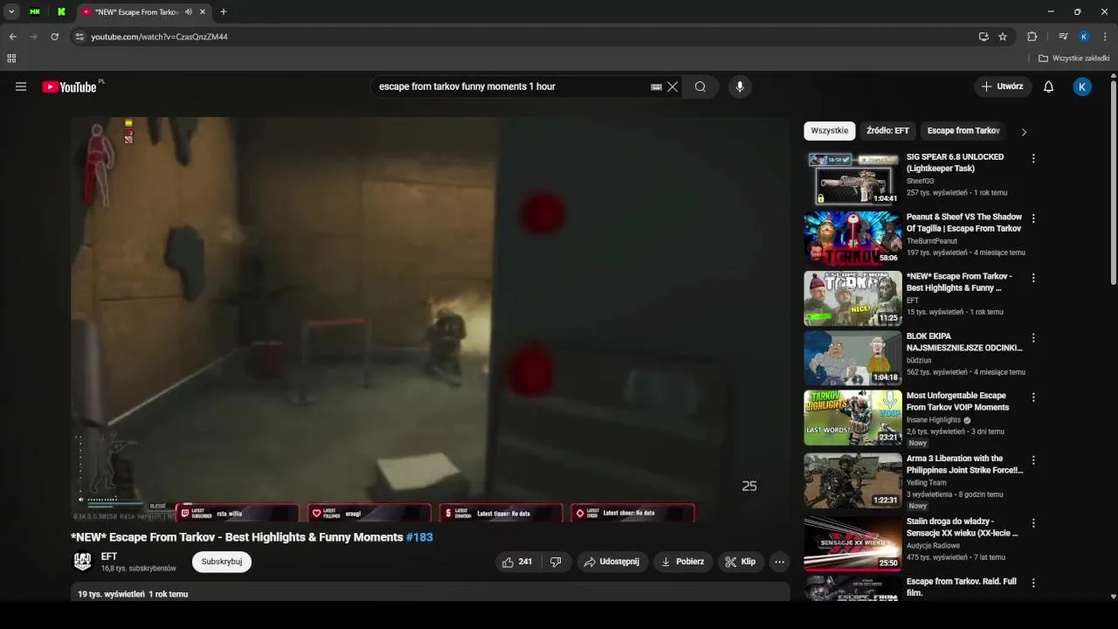This screenshot has height=629, width=1118.
Task: Open options for Peanut & Sheef video
Action: 1033,218
